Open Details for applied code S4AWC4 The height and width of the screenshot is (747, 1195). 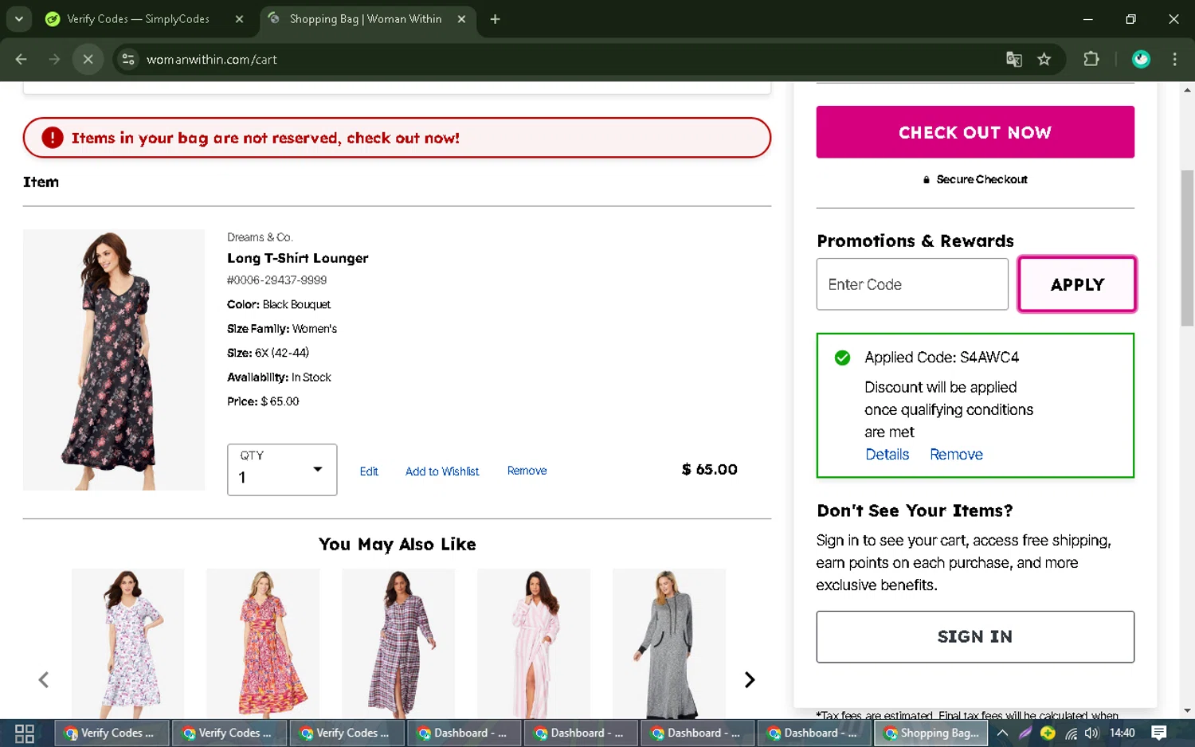(x=887, y=454)
